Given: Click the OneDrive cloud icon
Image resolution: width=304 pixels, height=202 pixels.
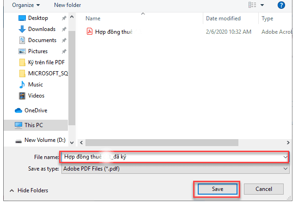Looking at the screenshot, I should click(18, 110).
